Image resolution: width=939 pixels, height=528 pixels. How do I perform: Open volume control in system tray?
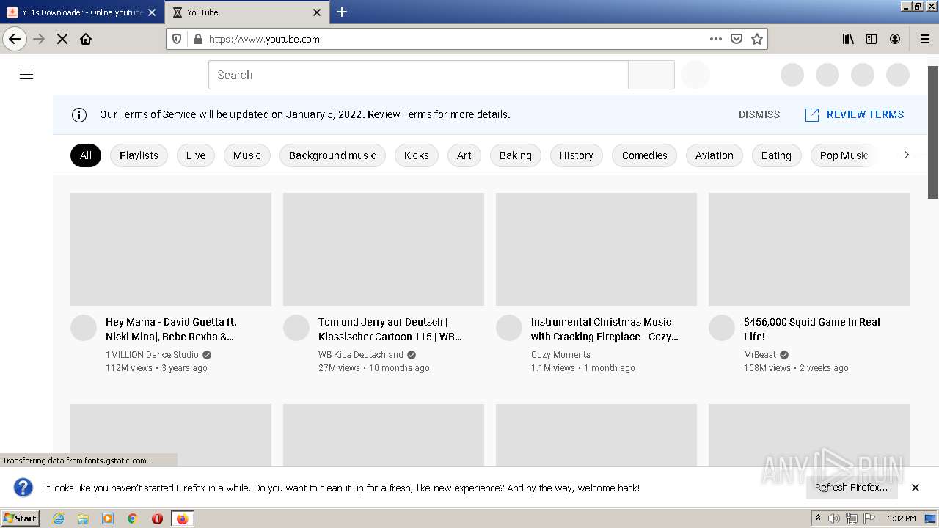(x=834, y=518)
